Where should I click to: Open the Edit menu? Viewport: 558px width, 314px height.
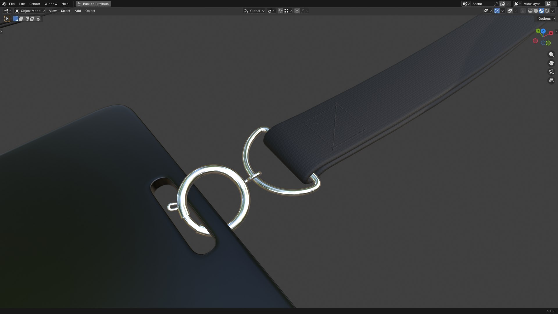tap(22, 4)
